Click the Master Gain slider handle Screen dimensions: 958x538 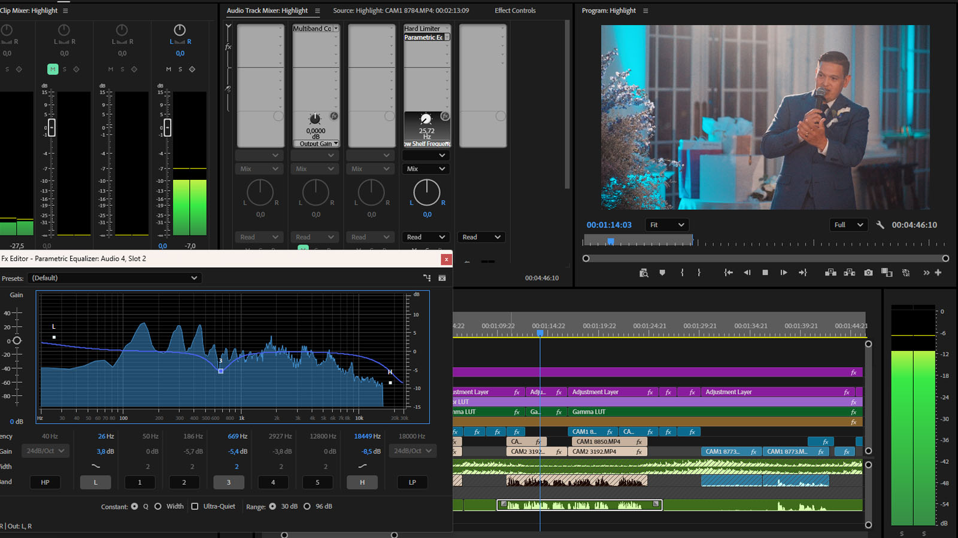[17, 341]
